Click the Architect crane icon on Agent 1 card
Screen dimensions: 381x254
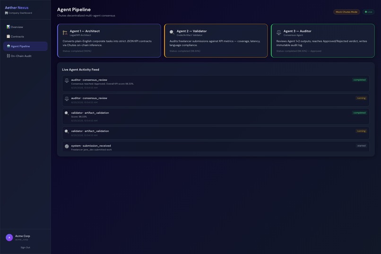(65, 33)
